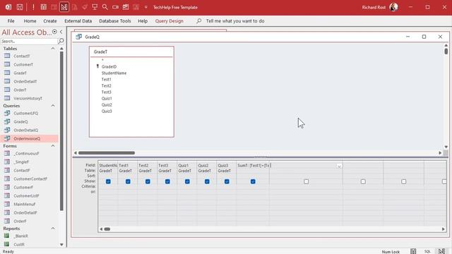
Task: Select the active Design View icon in toolbar
Action: (64, 7)
